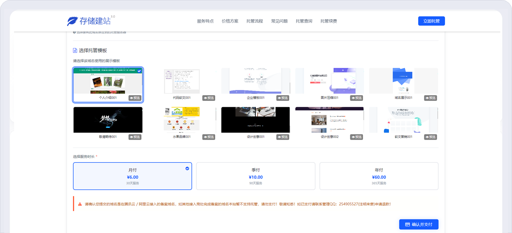The height and width of the screenshot is (233, 512).
Task: Click the 立即托管 button
Action: pyautogui.click(x=431, y=21)
